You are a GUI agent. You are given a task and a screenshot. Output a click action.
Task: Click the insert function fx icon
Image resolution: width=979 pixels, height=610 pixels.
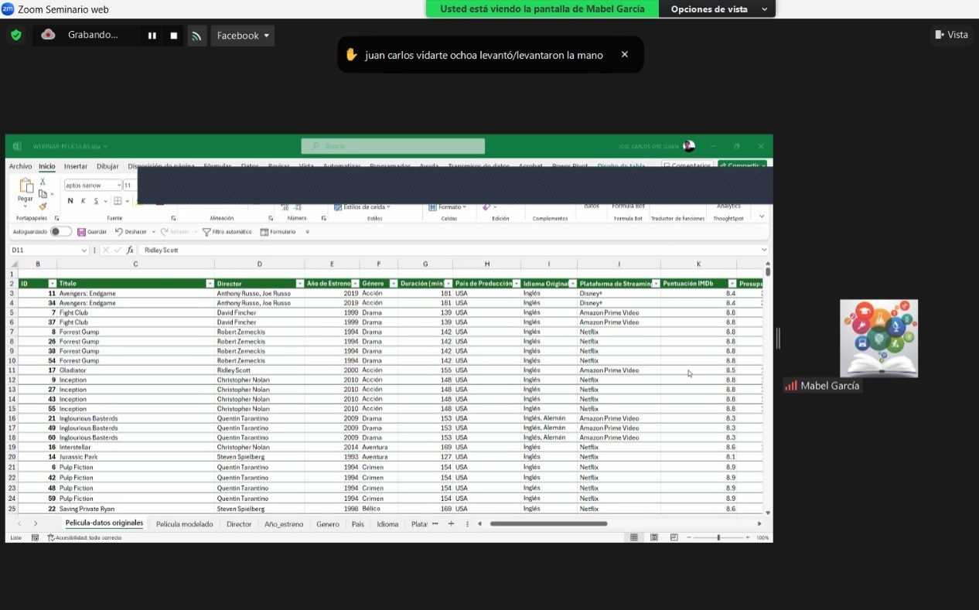tap(131, 250)
